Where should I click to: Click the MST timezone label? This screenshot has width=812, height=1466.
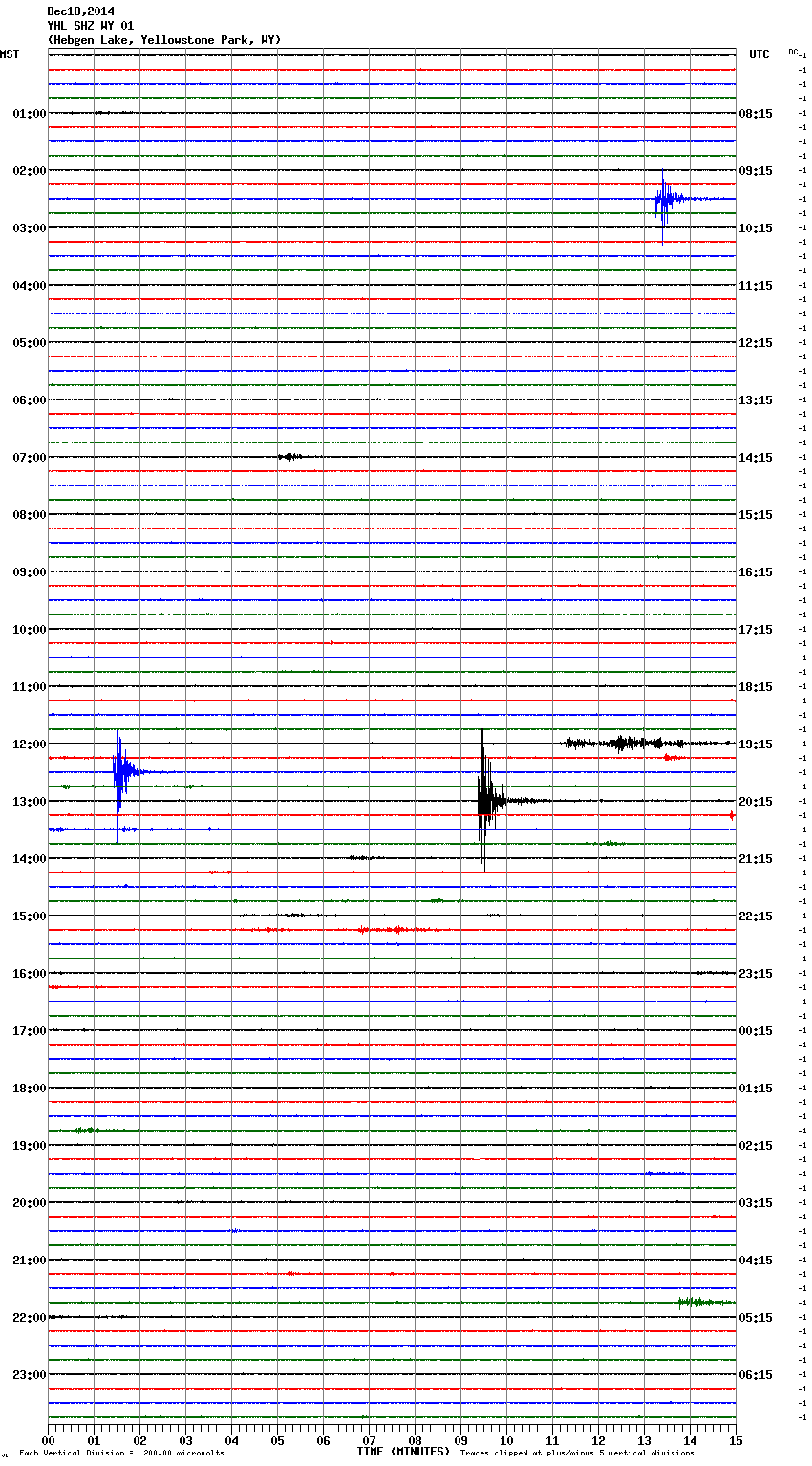[10, 54]
